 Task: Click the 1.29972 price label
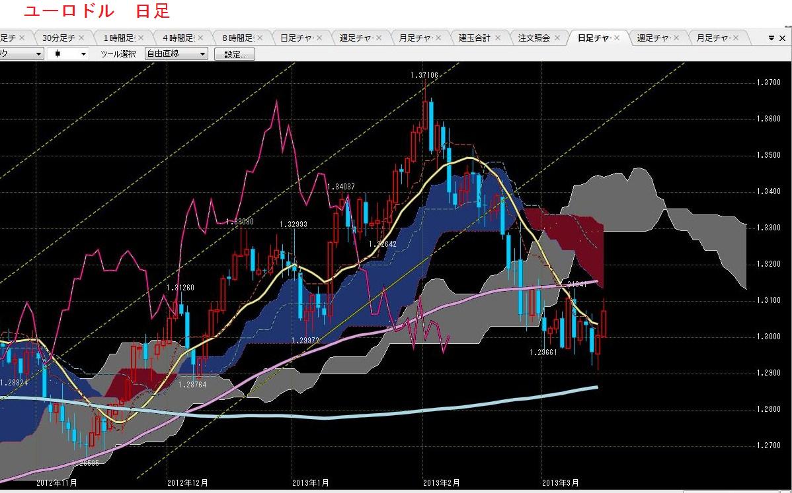[305, 341]
